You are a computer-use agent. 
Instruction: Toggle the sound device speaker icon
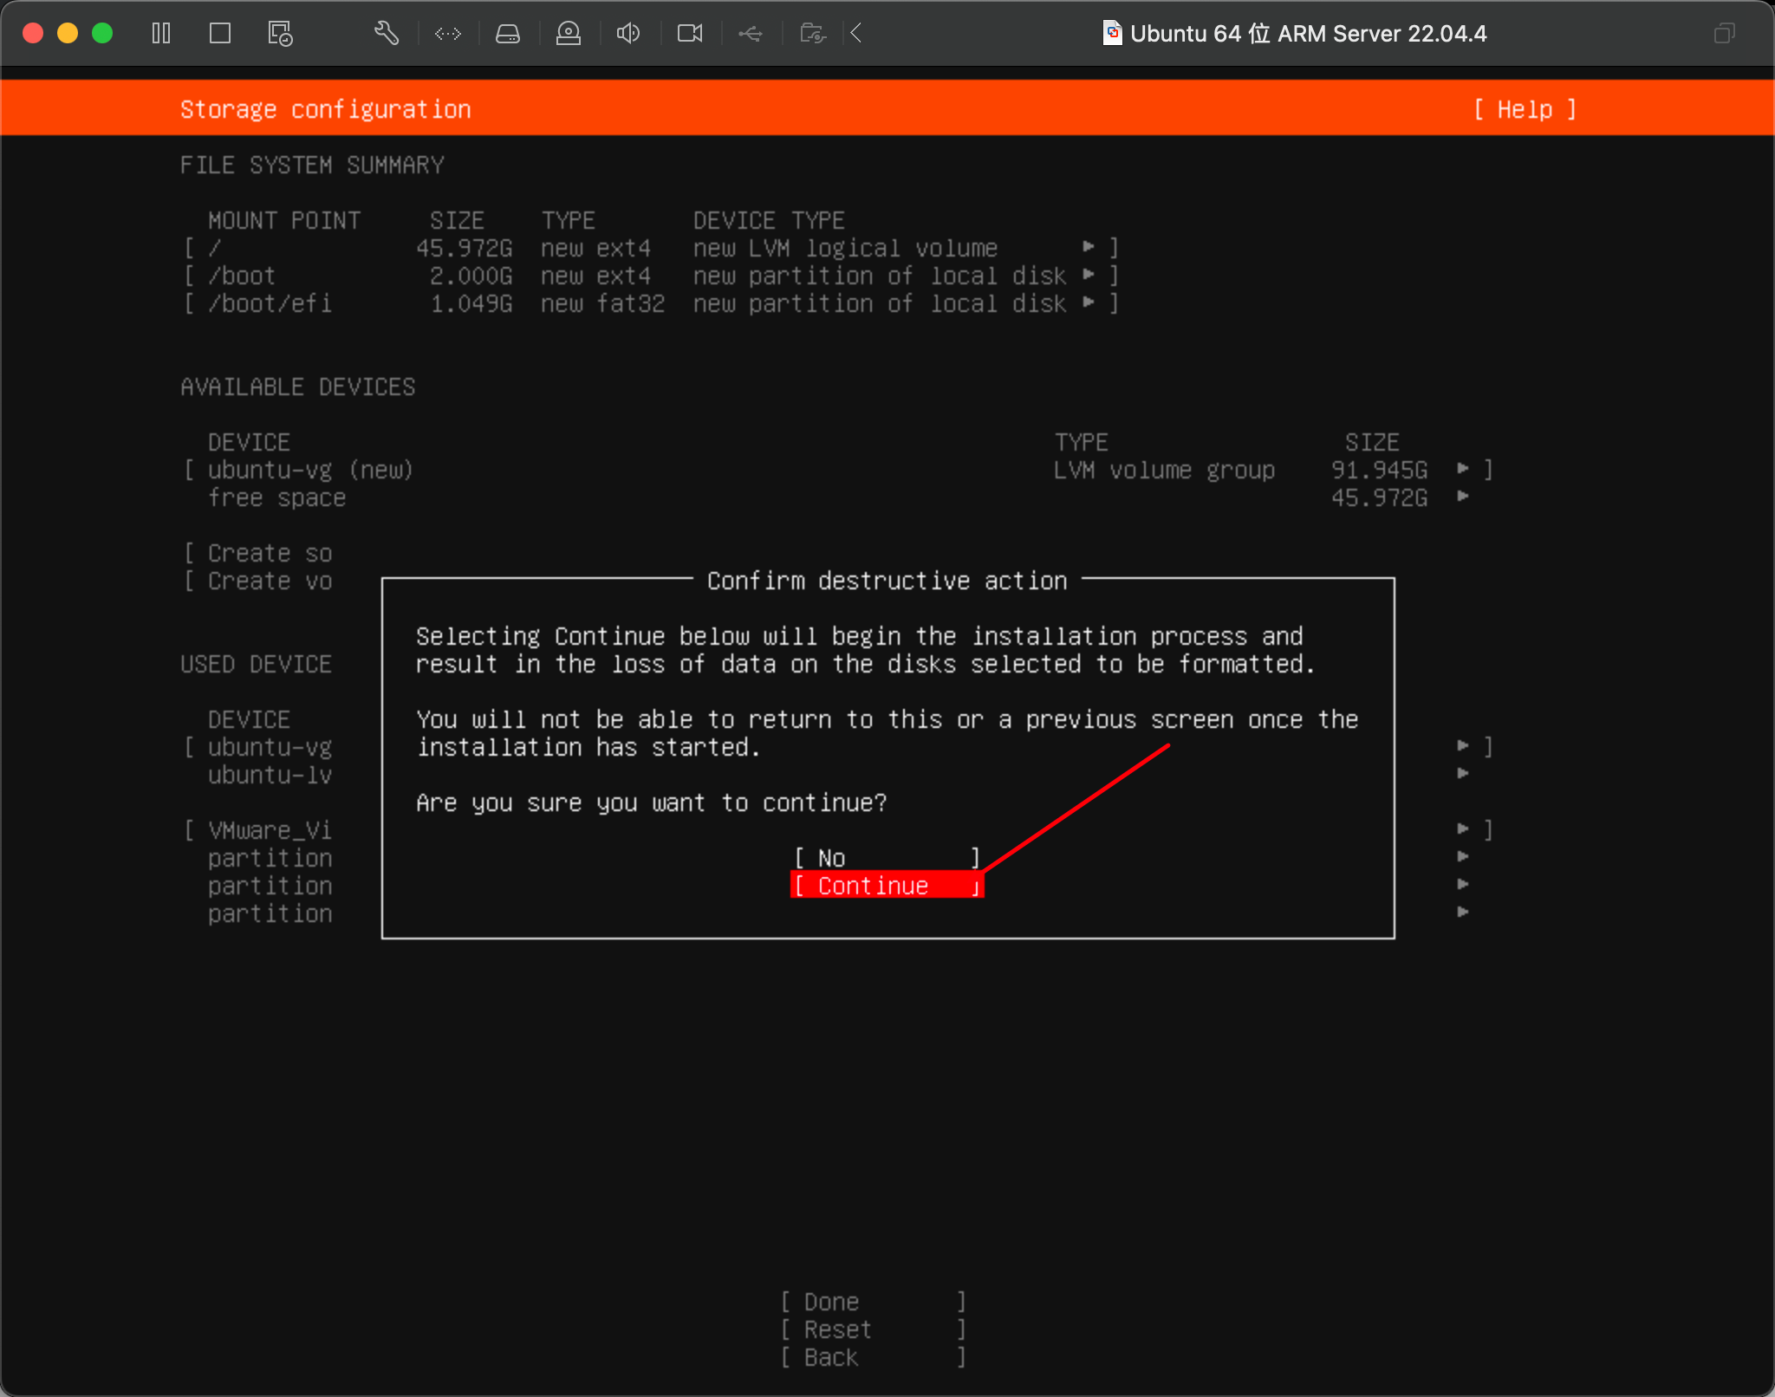click(628, 34)
